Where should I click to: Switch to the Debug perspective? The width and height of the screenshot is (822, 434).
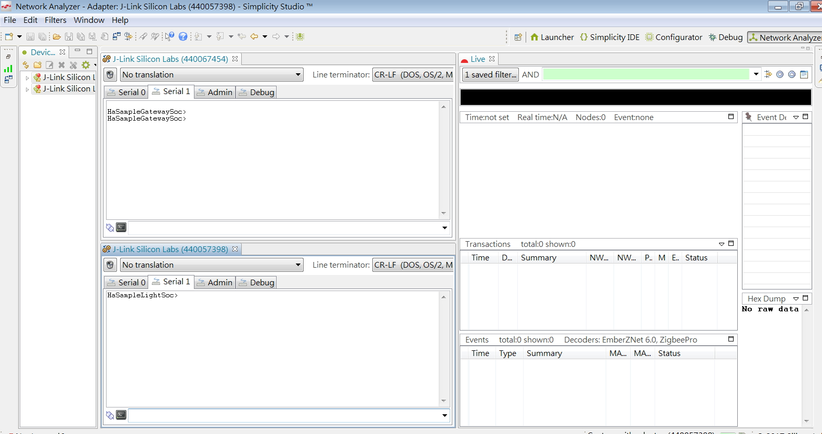click(726, 37)
